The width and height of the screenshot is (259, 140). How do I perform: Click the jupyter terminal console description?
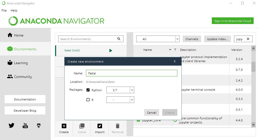[x=198, y=90]
